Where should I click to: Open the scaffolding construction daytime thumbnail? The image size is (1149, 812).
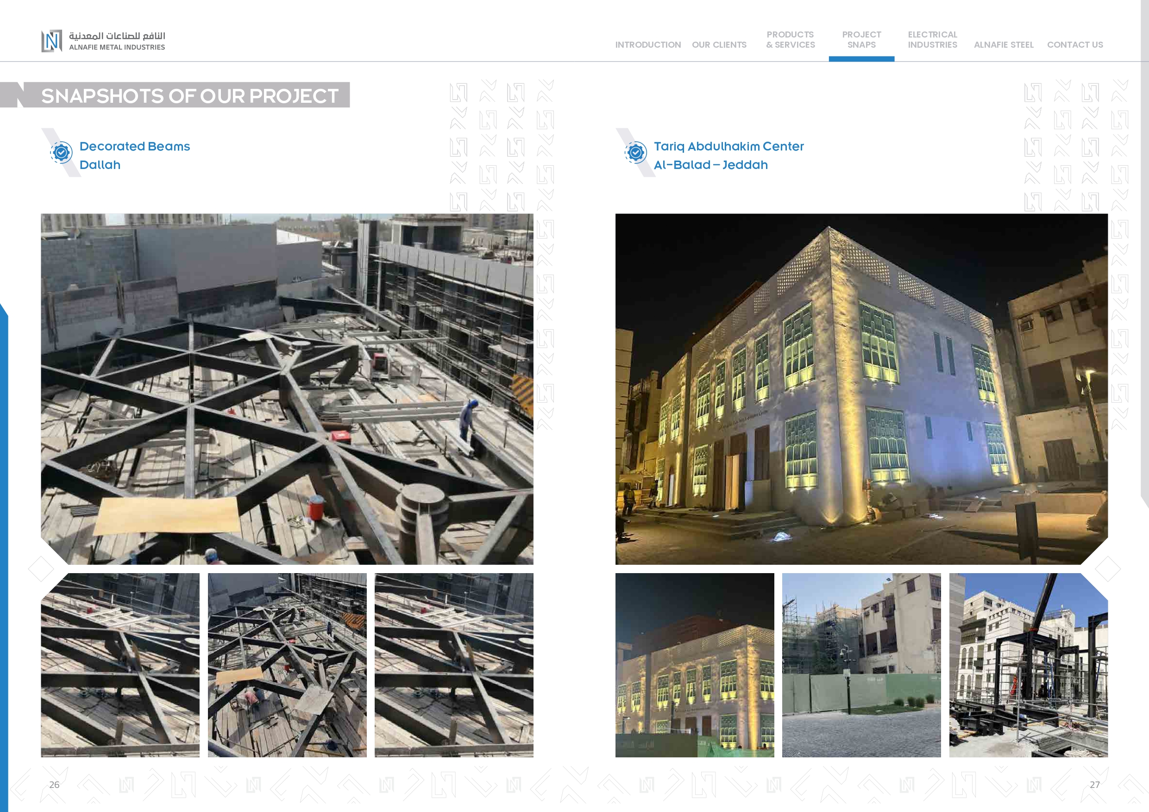[861, 664]
